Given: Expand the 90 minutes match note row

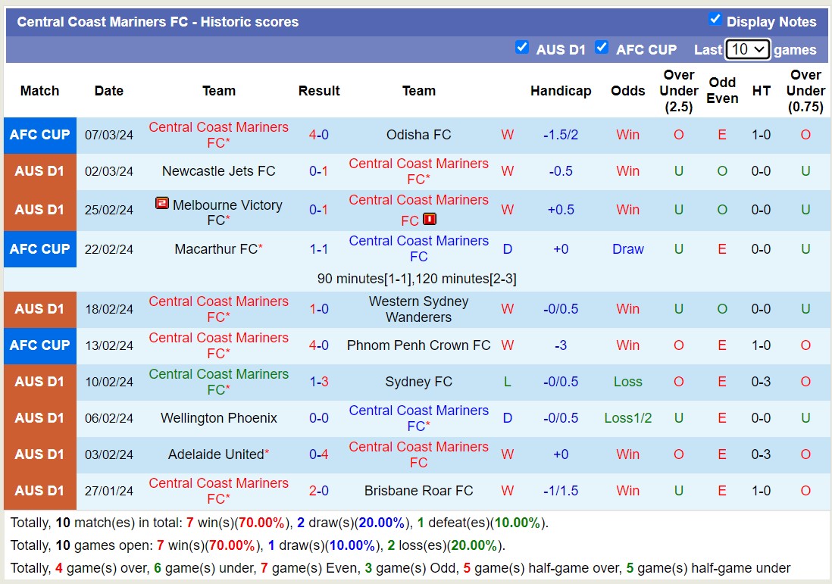Looking at the screenshot, I should [x=418, y=279].
